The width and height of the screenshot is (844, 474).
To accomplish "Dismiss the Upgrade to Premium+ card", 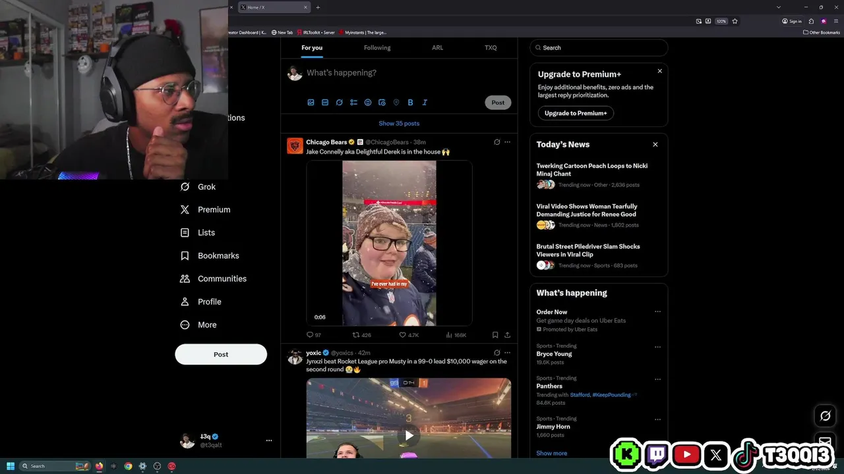I will (659, 71).
